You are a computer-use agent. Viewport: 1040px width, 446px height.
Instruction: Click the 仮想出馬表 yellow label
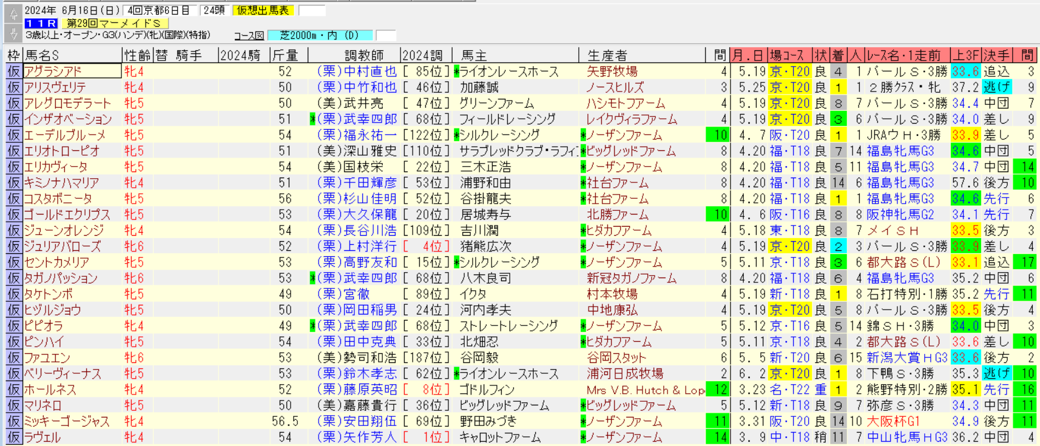point(263,10)
